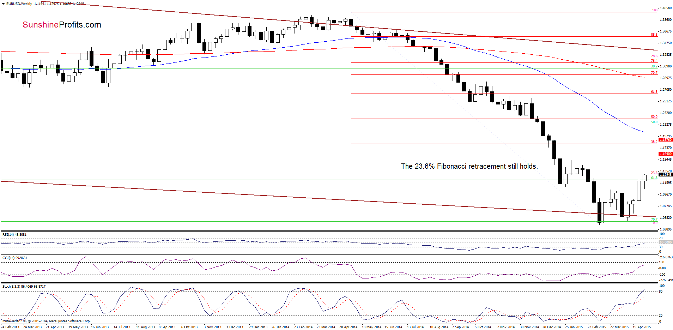The width and height of the screenshot is (673, 330).
Task: Click the 24 Feb 2013 date label
Action: point(10,327)
